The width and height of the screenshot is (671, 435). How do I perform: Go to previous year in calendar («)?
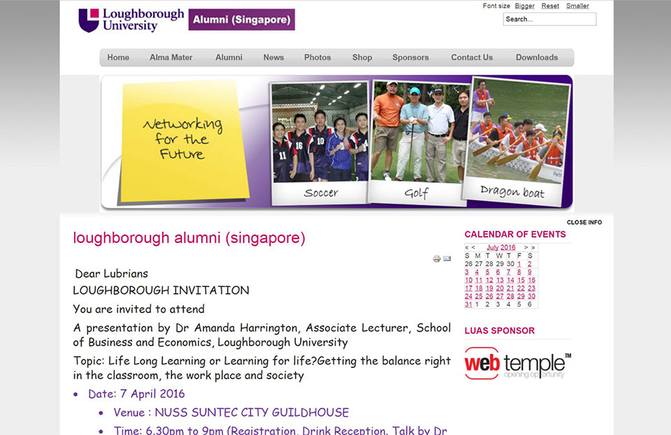467,247
